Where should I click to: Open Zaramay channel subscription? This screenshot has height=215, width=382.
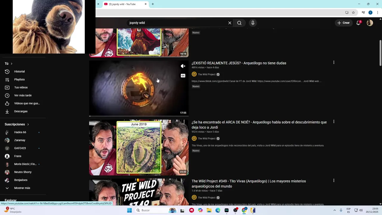click(20, 140)
